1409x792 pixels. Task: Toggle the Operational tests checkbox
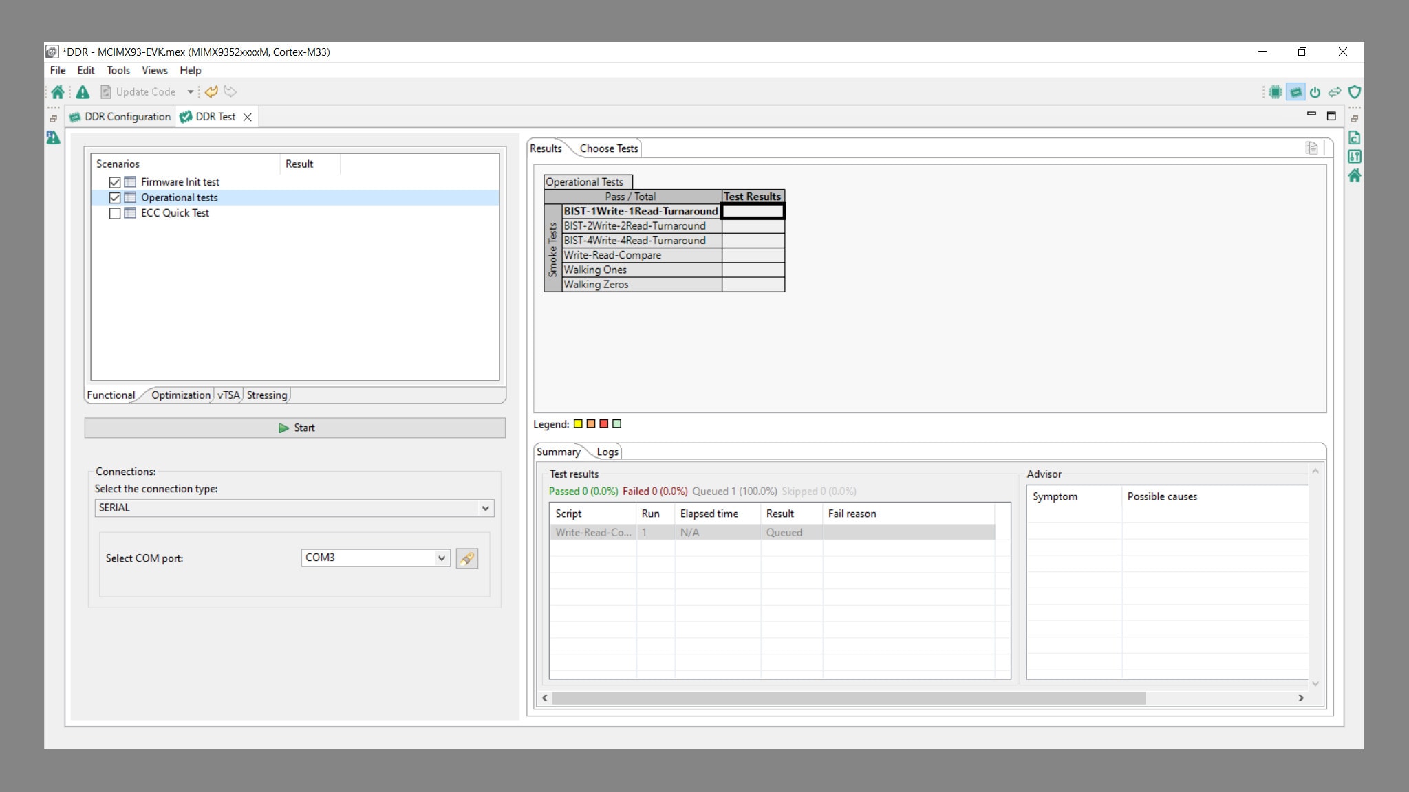coord(115,198)
